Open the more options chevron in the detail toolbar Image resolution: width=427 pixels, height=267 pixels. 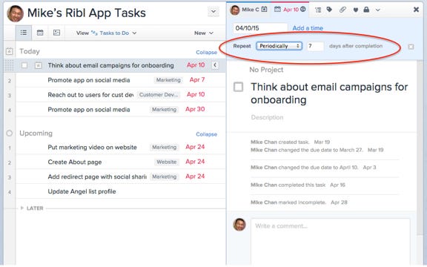[x=378, y=10]
